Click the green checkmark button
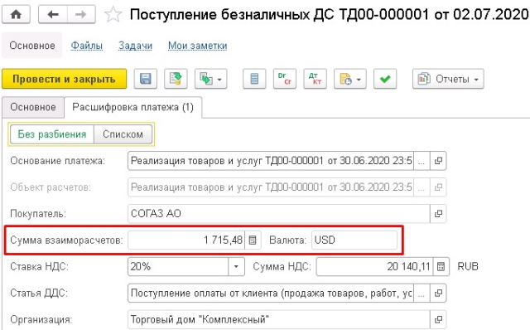Viewport: 530px width, 330px height. (385, 79)
